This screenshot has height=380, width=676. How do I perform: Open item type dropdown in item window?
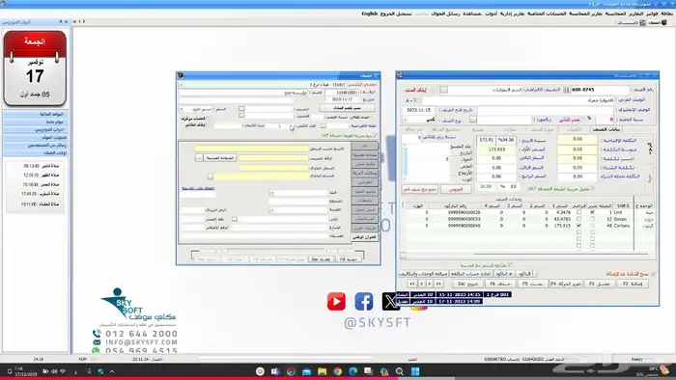point(406,120)
